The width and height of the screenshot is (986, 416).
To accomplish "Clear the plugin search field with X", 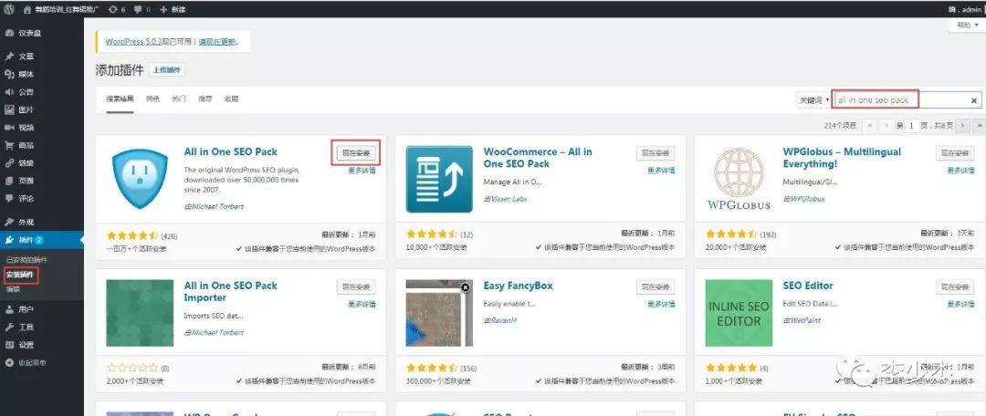I will click(974, 100).
